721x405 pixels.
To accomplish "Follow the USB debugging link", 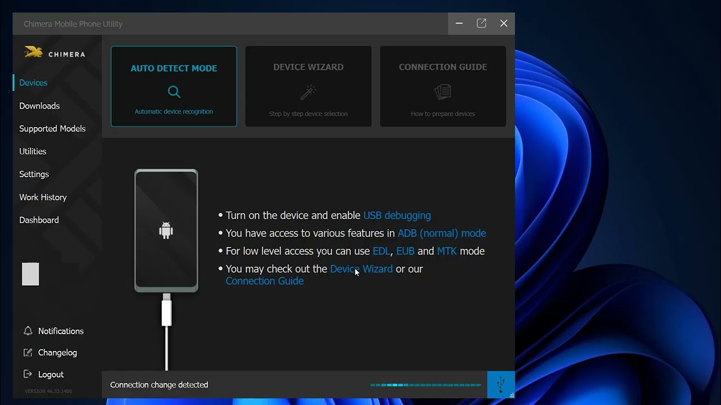I will (397, 215).
